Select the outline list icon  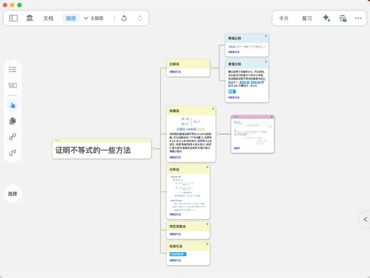(13, 69)
